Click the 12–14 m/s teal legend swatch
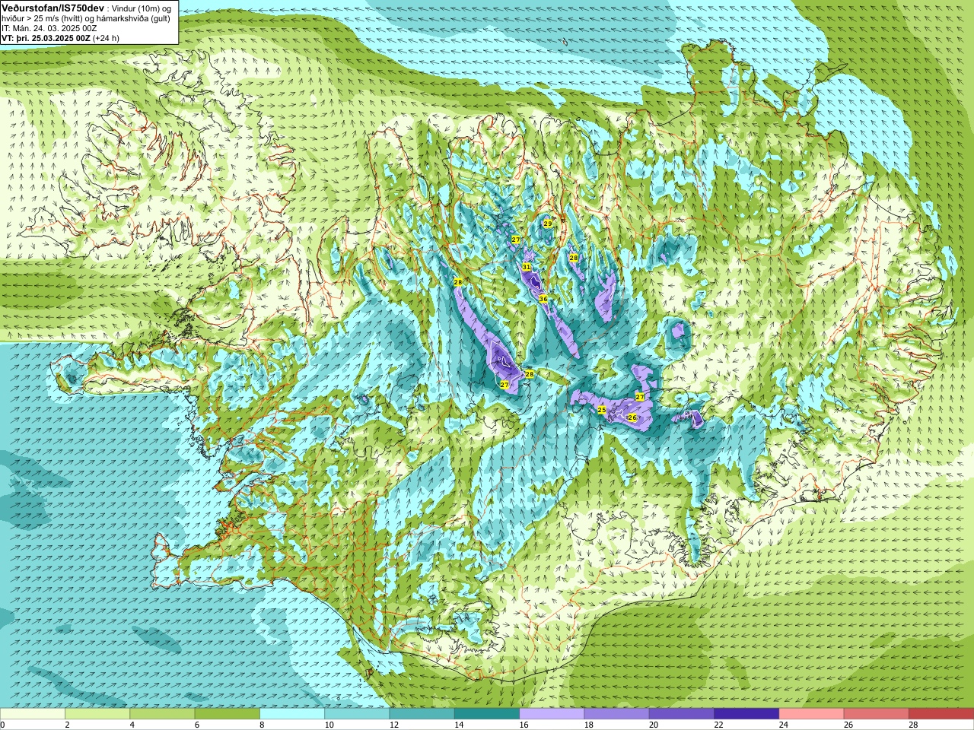The width and height of the screenshot is (974, 730). click(x=422, y=714)
